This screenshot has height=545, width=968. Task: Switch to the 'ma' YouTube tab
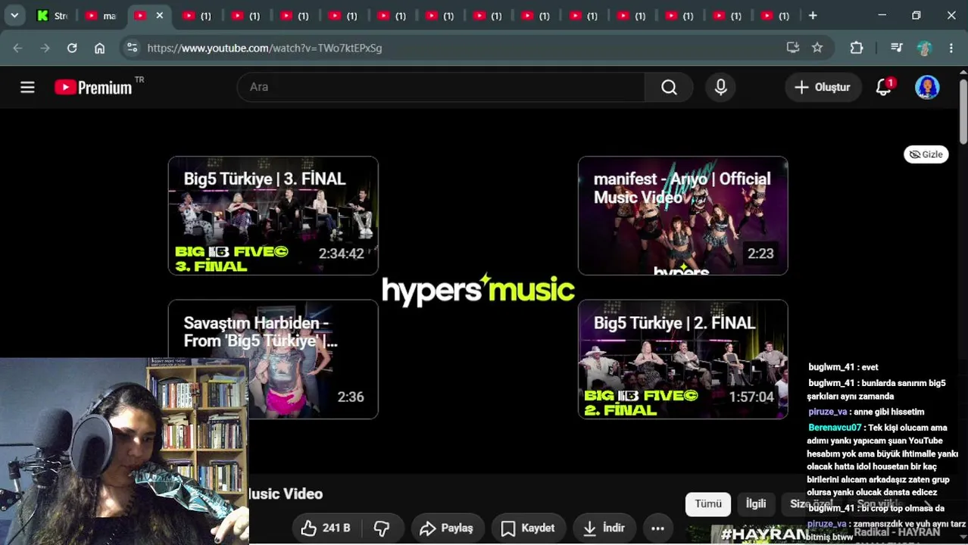[101, 15]
